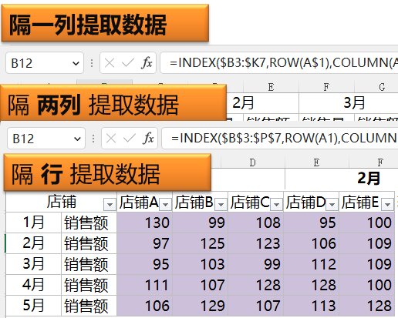The image size is (398, 318).
Task: Click the three-dot handle beside the $B3:$K7 formula bar
Action: tap(92, 63)
